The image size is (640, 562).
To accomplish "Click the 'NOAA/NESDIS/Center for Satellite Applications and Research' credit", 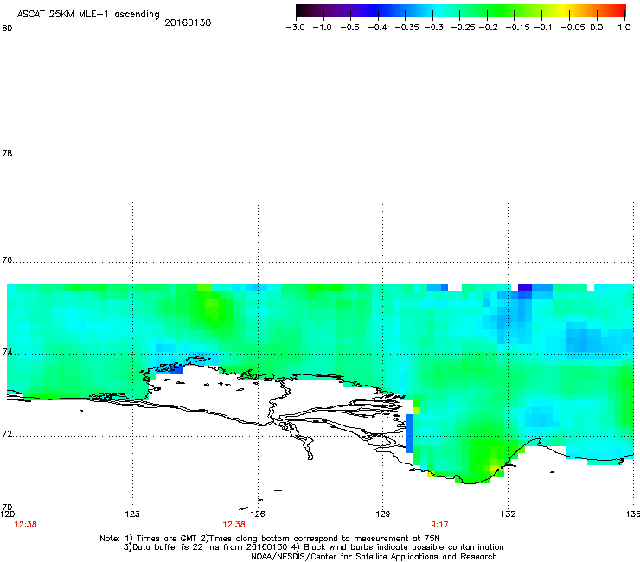I will point(374,557).
